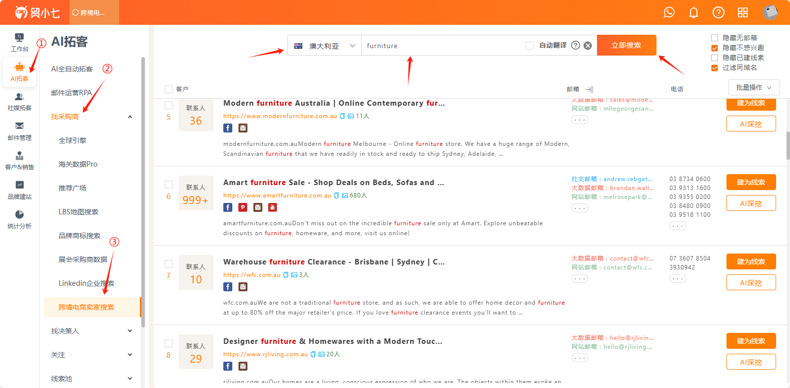Open Amart furniture Pinterest icon
Image resolution: width=790 pixels, height=388 pixels.
tap(243, 207)
